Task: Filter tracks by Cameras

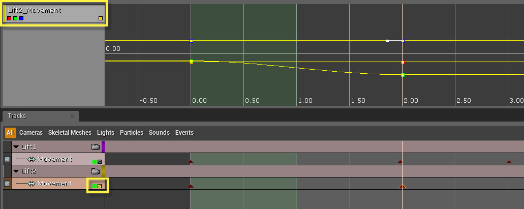Action: tap(31, 133)
